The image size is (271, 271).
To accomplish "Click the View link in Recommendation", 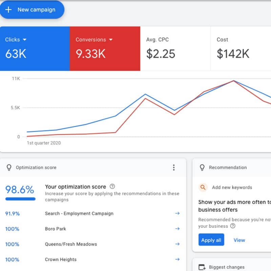I will click(239, 240).
